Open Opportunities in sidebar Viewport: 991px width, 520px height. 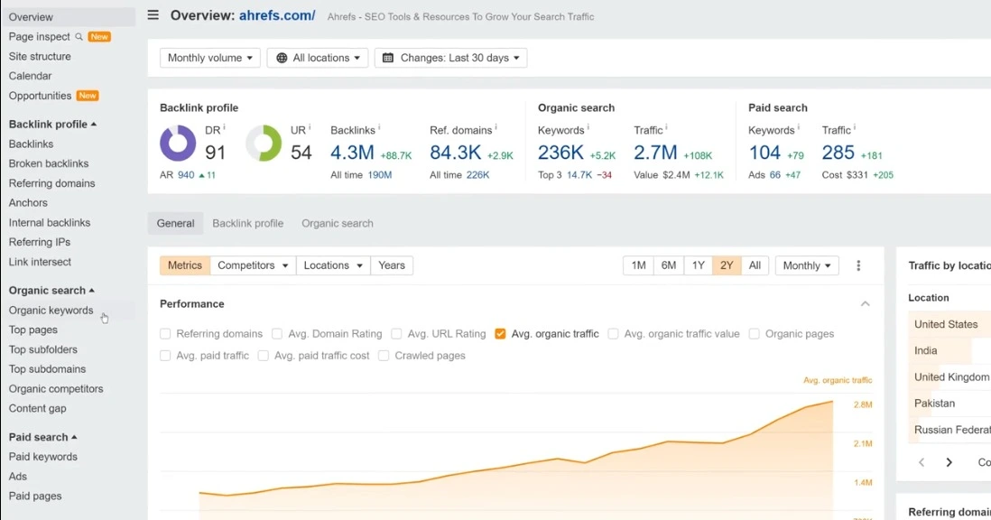point(41,96)
